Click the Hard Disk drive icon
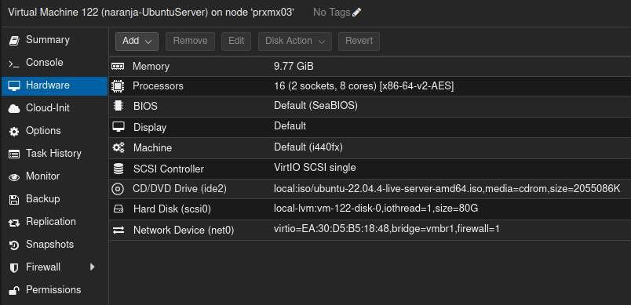The image size is (631, 305). (x=119, y=209)
